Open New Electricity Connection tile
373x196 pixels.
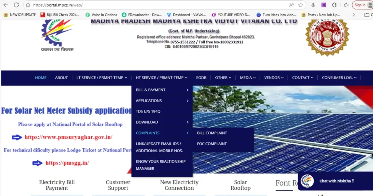click(x=179, y=185)
